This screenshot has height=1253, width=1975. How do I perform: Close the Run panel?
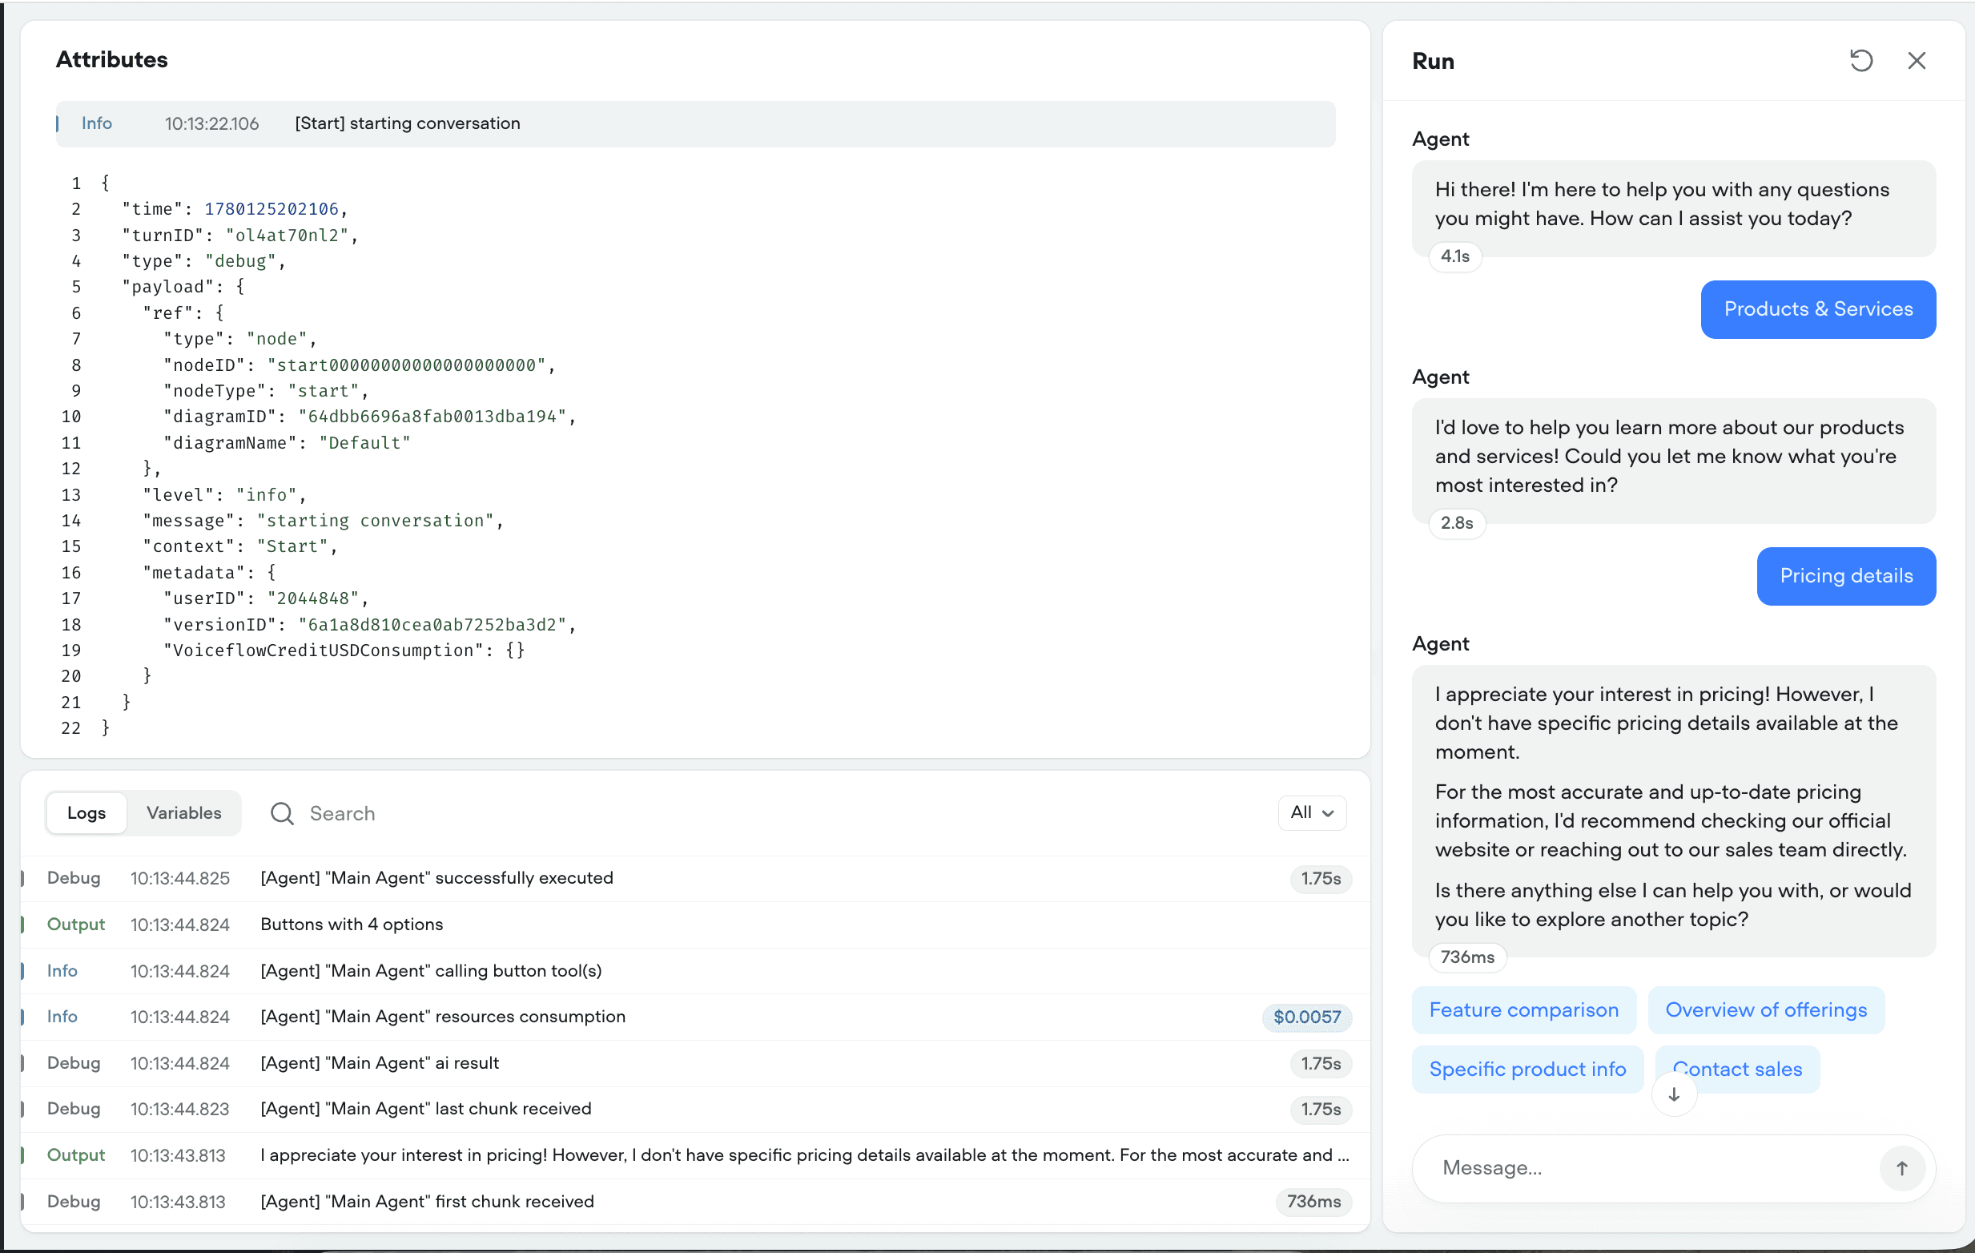1916,61
